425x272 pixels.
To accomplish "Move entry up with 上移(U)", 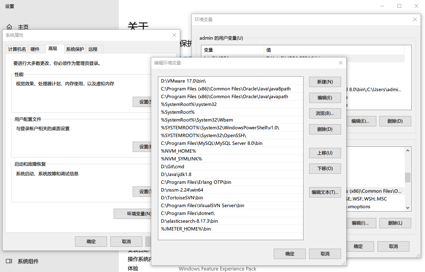I will coord(325,153).
